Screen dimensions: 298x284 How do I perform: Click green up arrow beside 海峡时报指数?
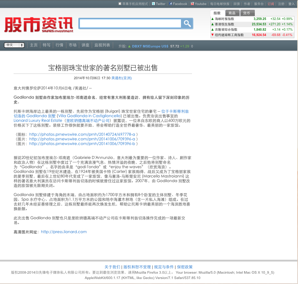(212, 19)
